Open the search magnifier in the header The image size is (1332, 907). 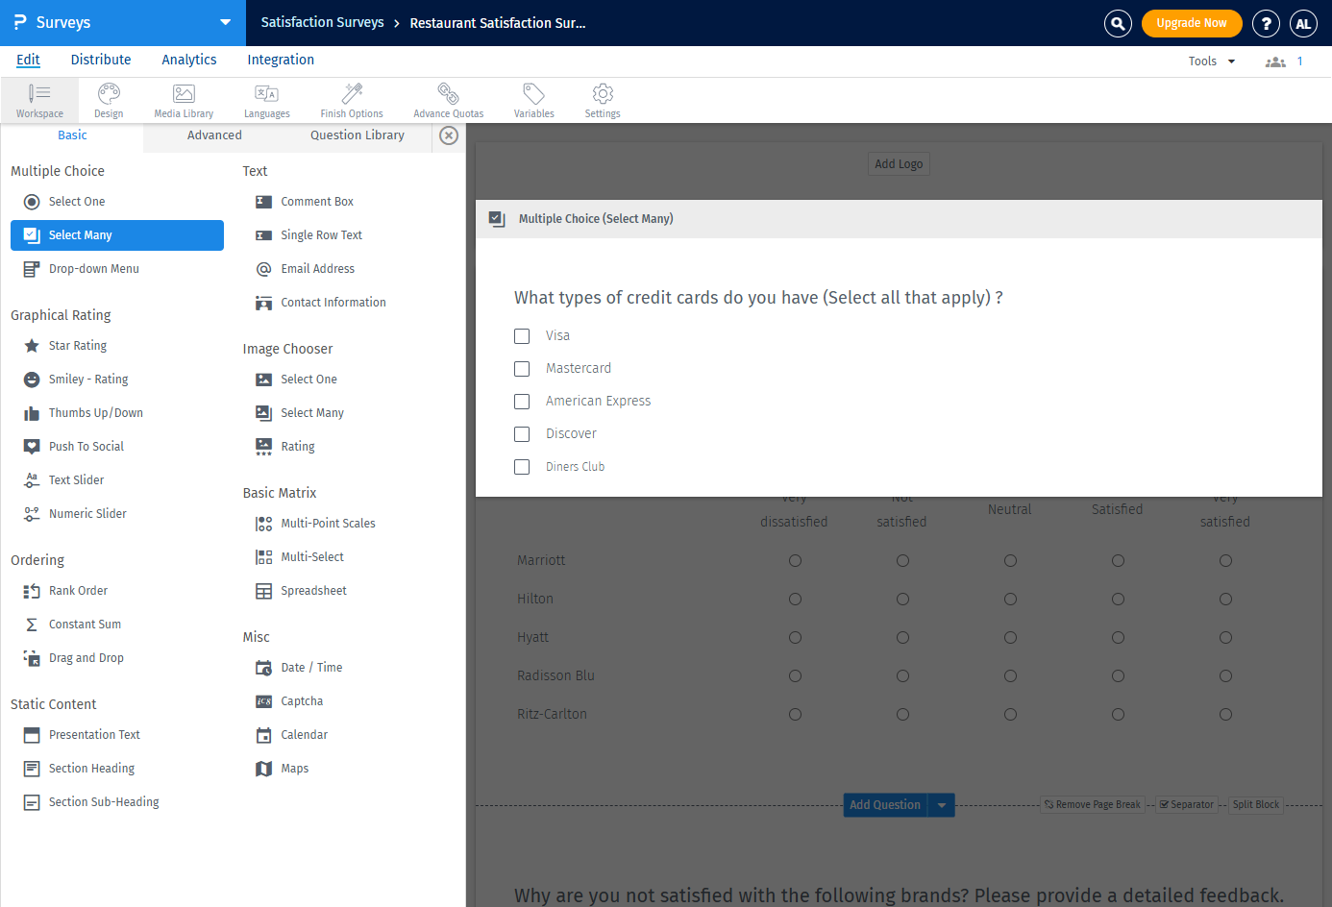pos(1118,23)
